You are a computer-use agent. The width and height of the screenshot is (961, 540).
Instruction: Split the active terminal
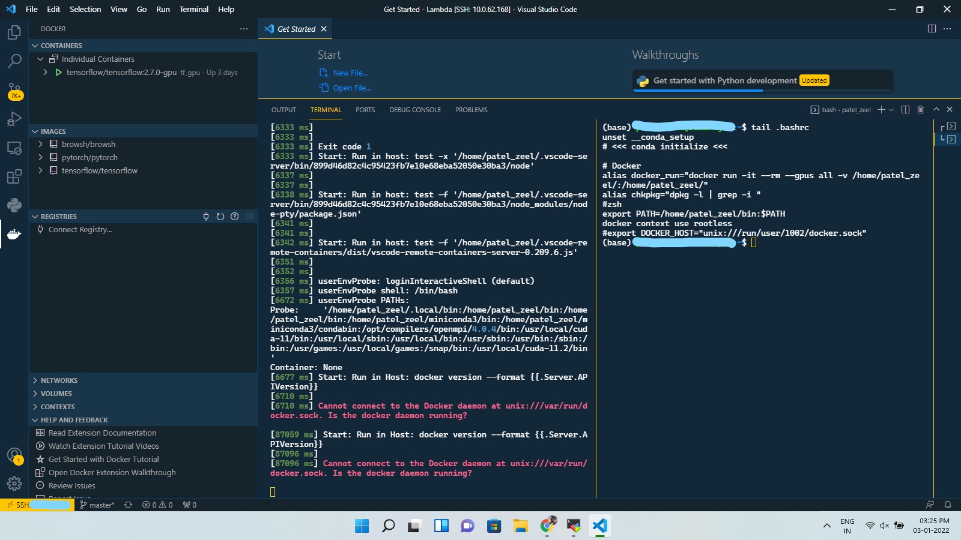click(906, 109)
